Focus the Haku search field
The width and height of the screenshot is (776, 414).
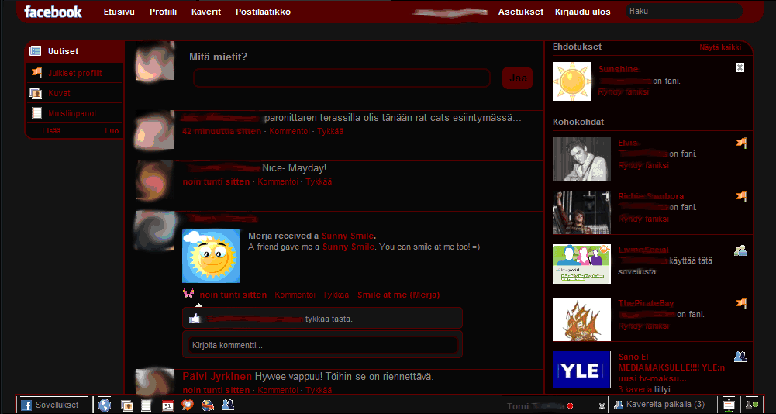click(684, 11)
